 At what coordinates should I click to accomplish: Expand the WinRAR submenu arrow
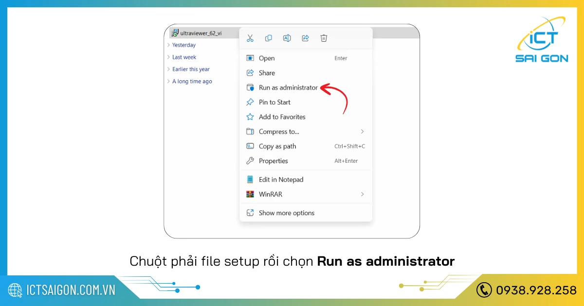point(362,194)
